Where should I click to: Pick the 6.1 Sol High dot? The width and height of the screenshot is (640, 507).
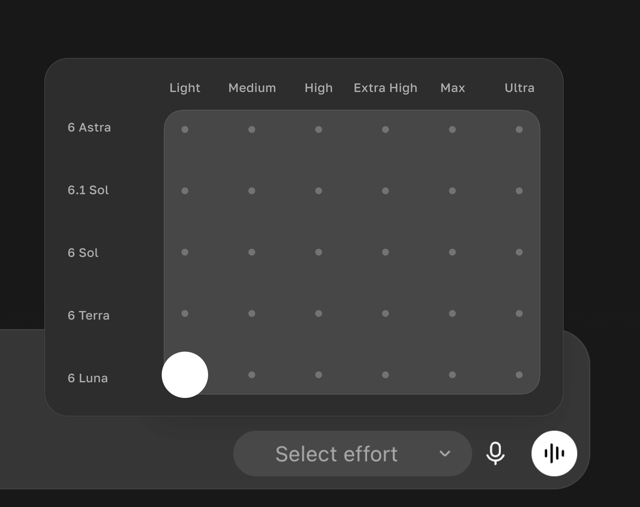coord(318,191)
